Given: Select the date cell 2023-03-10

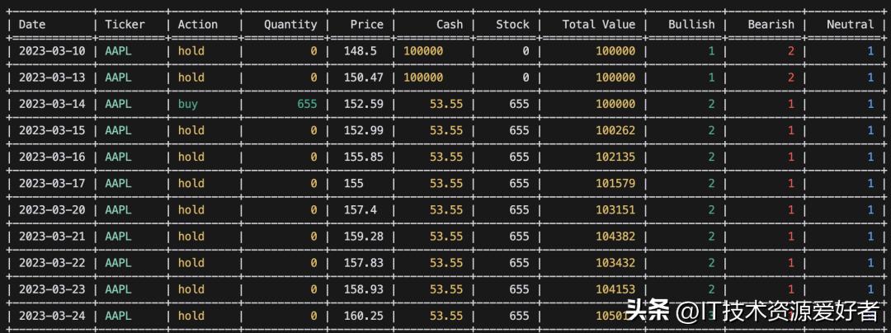Looking at the screenshot, I should coord(51,51).
